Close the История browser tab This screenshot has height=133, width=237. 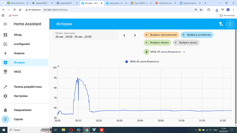[x=102, y=3]
